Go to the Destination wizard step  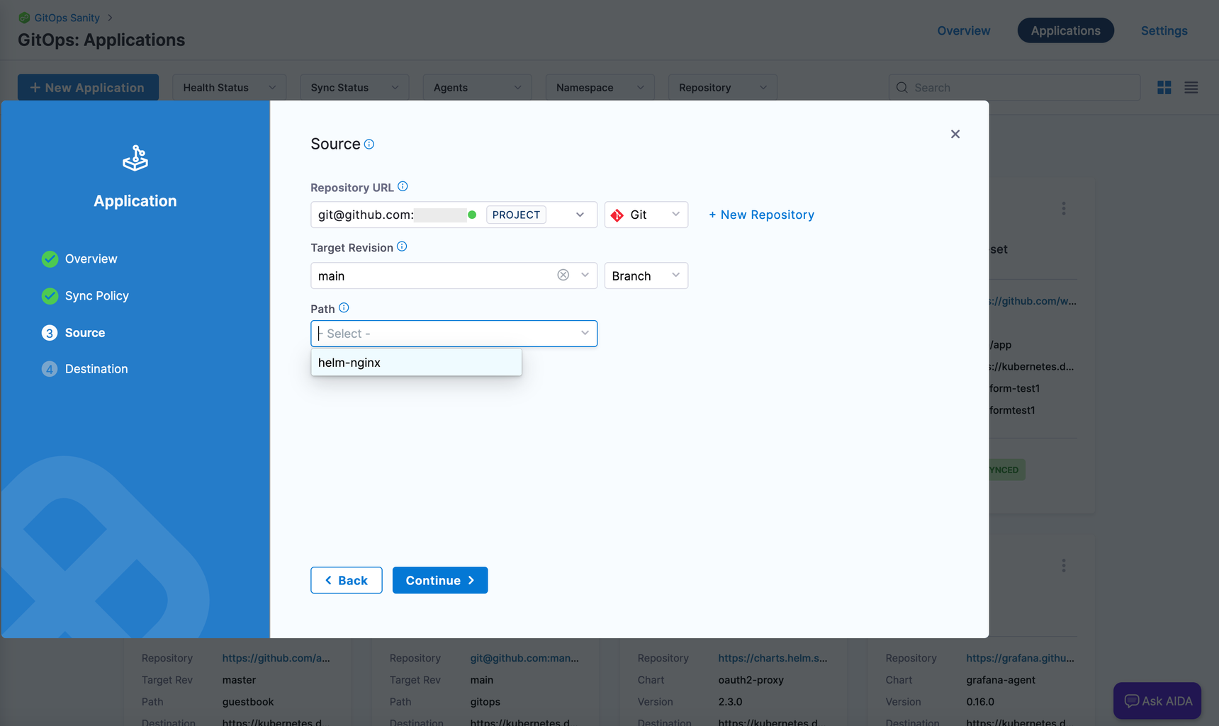[96, 369]
